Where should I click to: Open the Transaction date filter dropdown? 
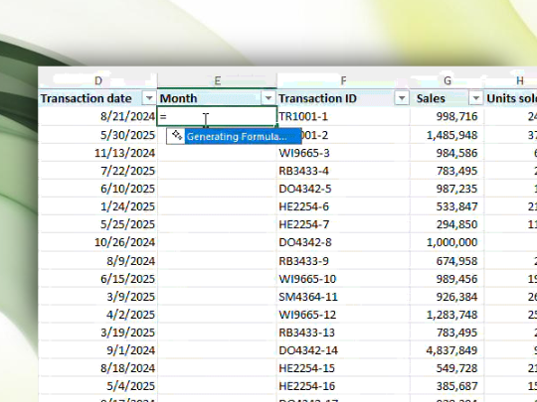(149, 98)
